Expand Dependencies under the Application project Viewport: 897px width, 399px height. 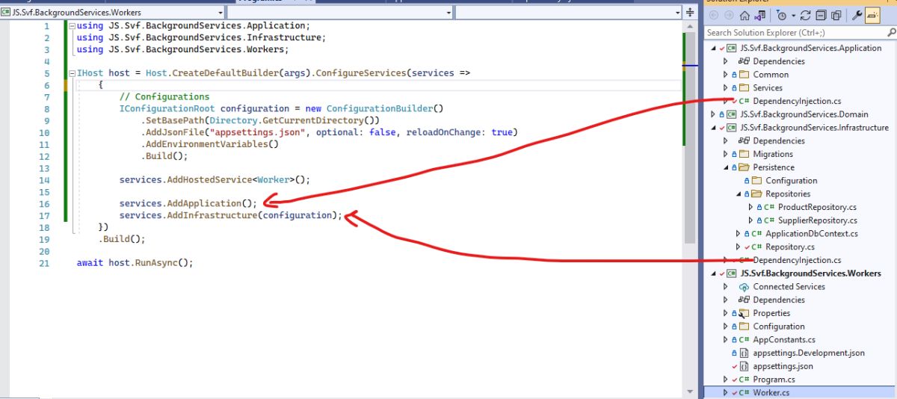coord(725,61)
